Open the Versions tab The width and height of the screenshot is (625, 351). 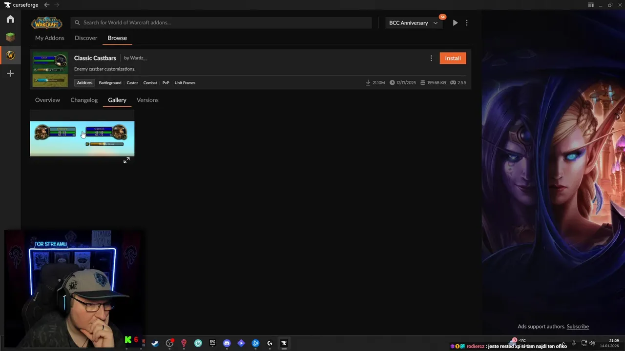click(x=147, y=100)
